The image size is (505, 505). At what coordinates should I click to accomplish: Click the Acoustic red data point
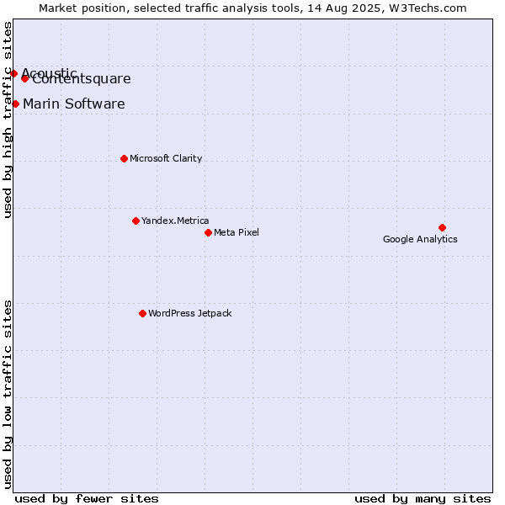[x=13, y=74]
